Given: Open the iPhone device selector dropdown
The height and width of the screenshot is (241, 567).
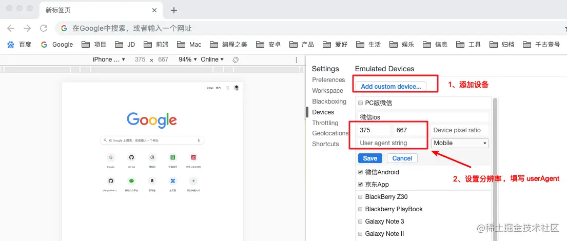Looking at the screenshot, I should click(109, 59).
